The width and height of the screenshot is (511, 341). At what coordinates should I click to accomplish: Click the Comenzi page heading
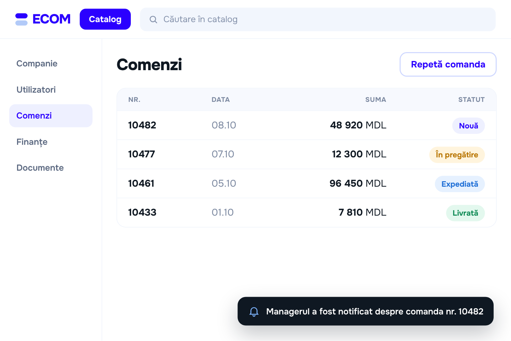(x=149, y=65)
